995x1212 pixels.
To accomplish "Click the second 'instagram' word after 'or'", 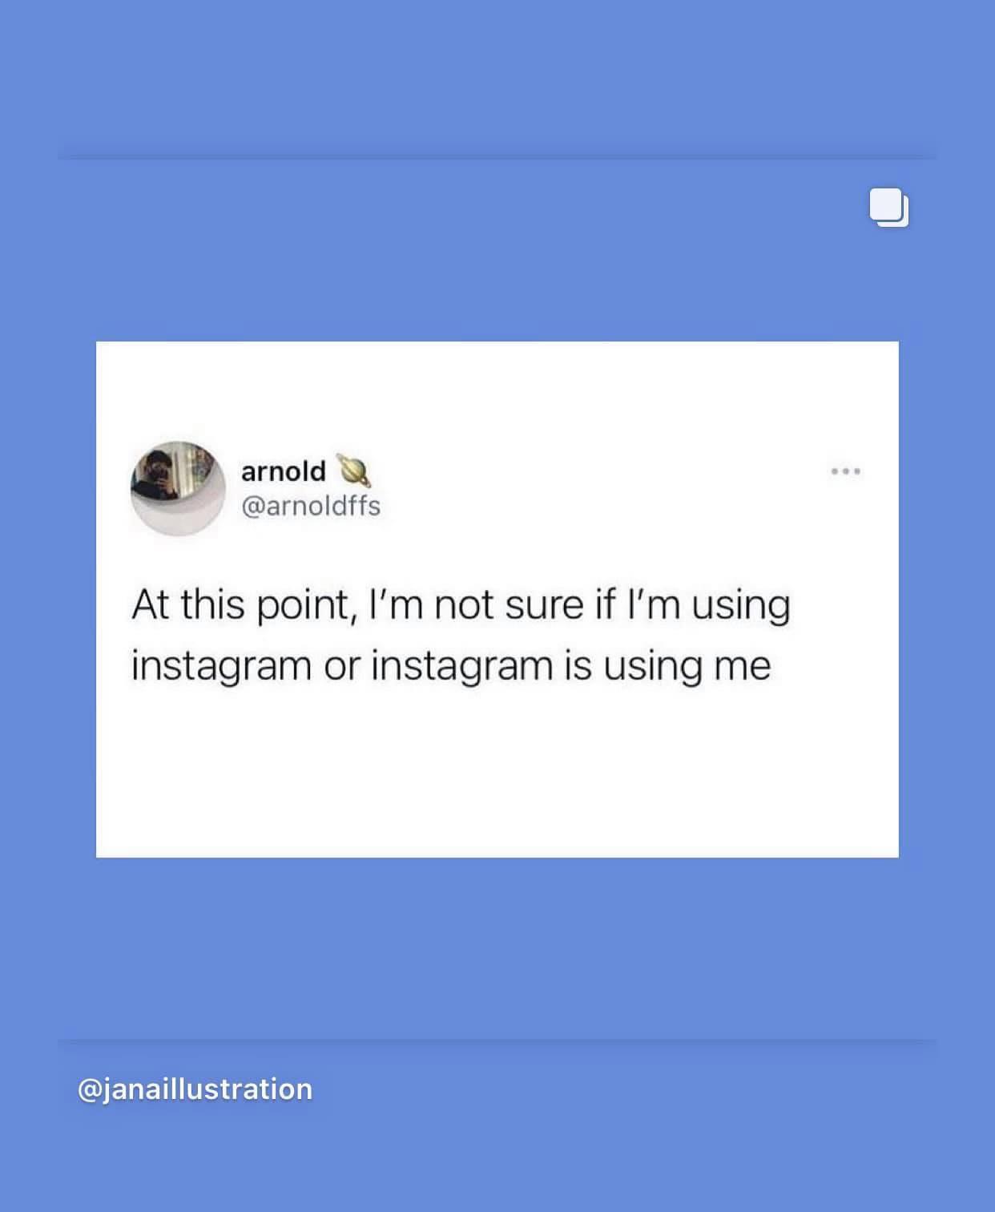I will 461,666.
